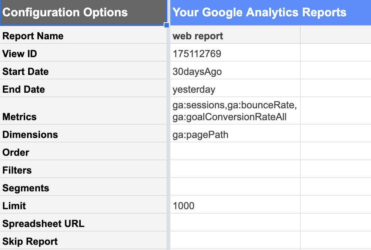Select the web report name cell
Viewport: 371px width, 250px height.
click(x=235, y=35)
